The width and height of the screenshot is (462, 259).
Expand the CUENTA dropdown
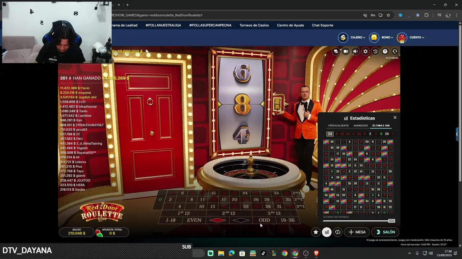(x=417, y=37)
